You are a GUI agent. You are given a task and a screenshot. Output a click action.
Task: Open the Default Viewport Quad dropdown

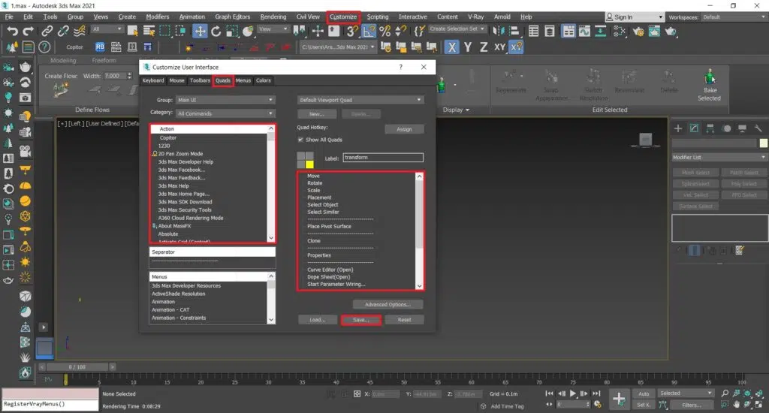point(360,100)
